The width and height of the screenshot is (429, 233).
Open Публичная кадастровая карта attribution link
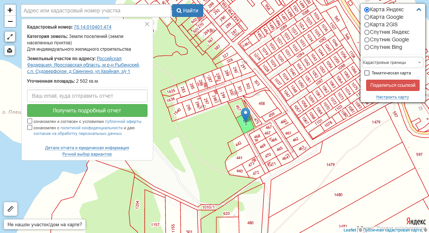coord(392,230)
